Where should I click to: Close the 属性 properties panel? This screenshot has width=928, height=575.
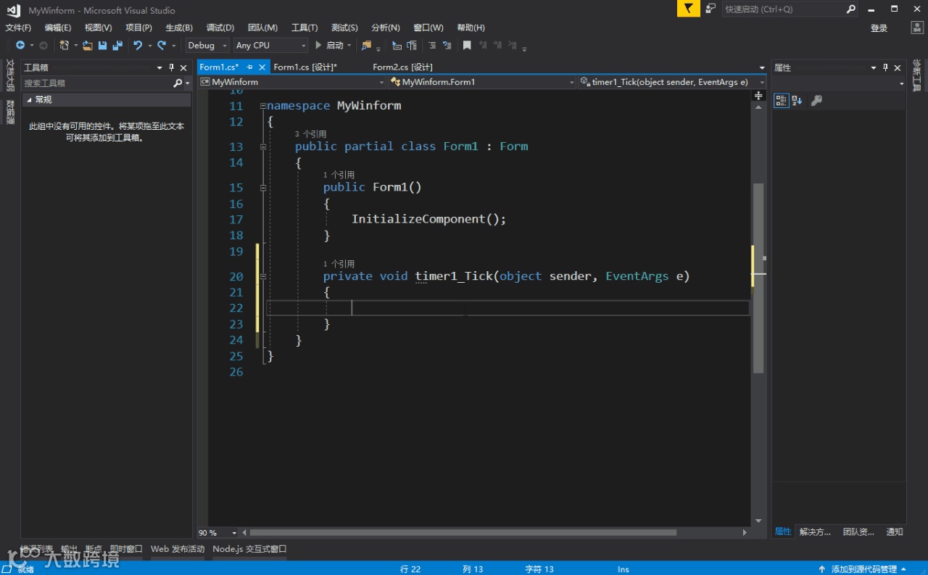897,67
